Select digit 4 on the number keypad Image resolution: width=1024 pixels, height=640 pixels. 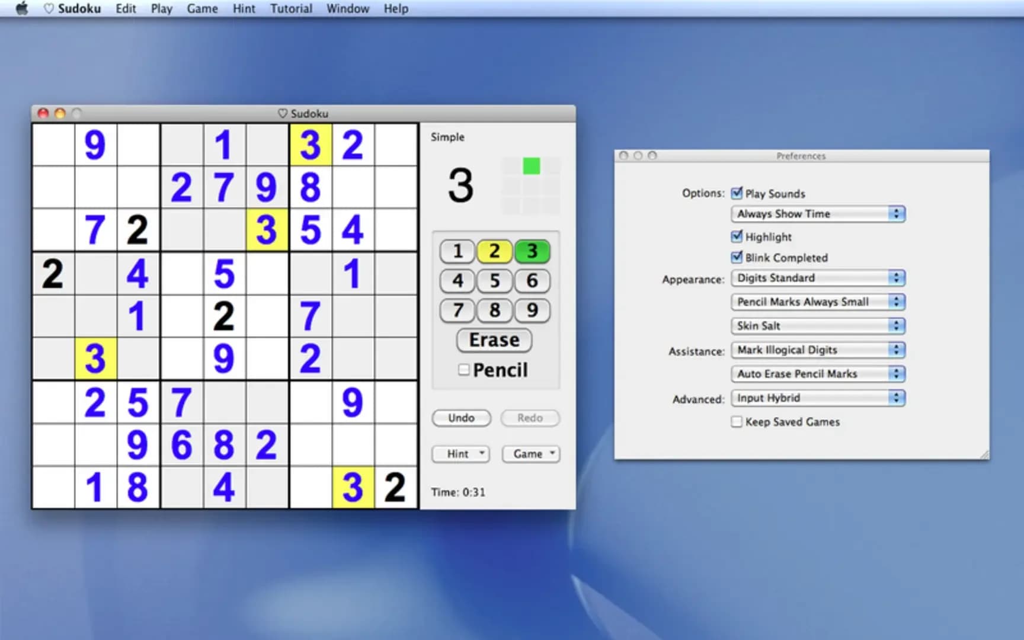457,281
